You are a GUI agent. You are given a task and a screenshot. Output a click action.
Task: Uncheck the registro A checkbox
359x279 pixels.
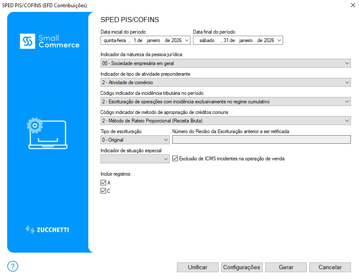point(103,182)
